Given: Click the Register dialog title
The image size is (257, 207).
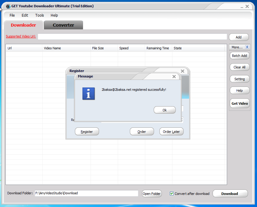Looking at the screenshot, I should click(77, 71).
